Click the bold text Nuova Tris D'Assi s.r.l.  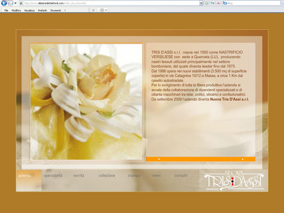229,100
